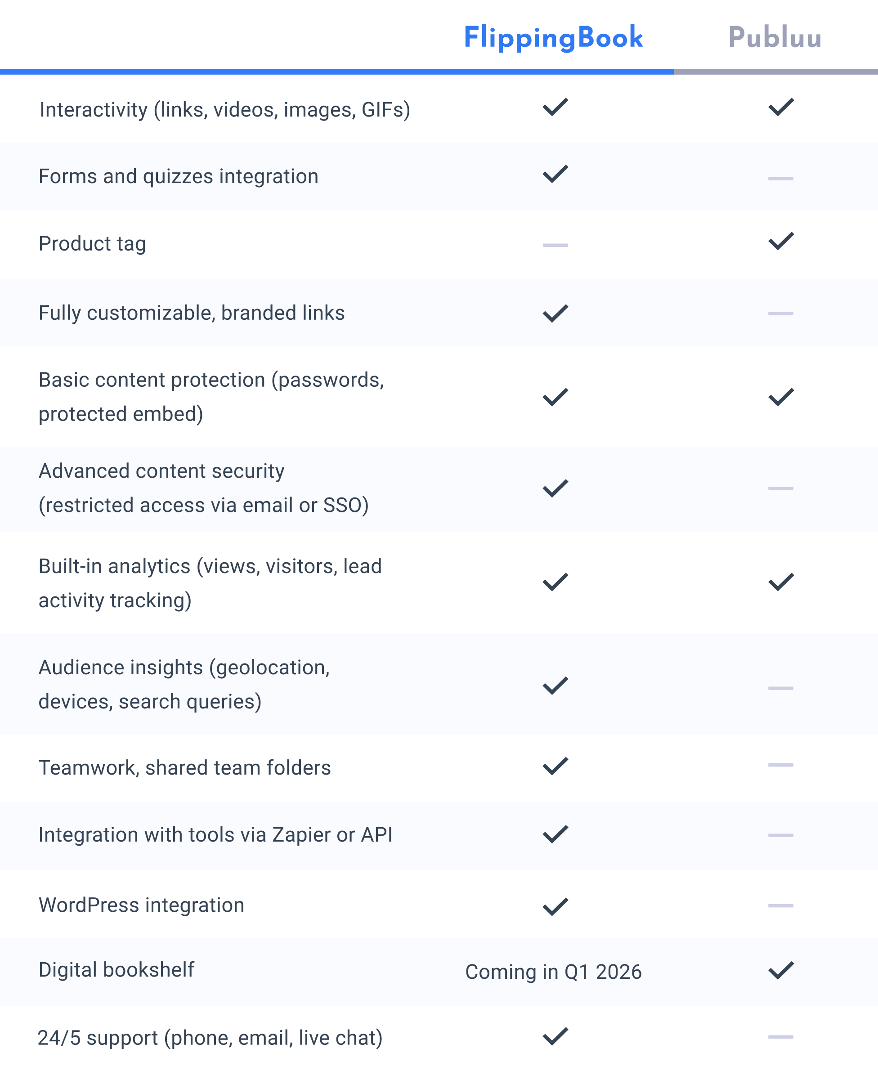
Task: Click FlippingBook checkmark for branded links row
Action: pos(555,314)
